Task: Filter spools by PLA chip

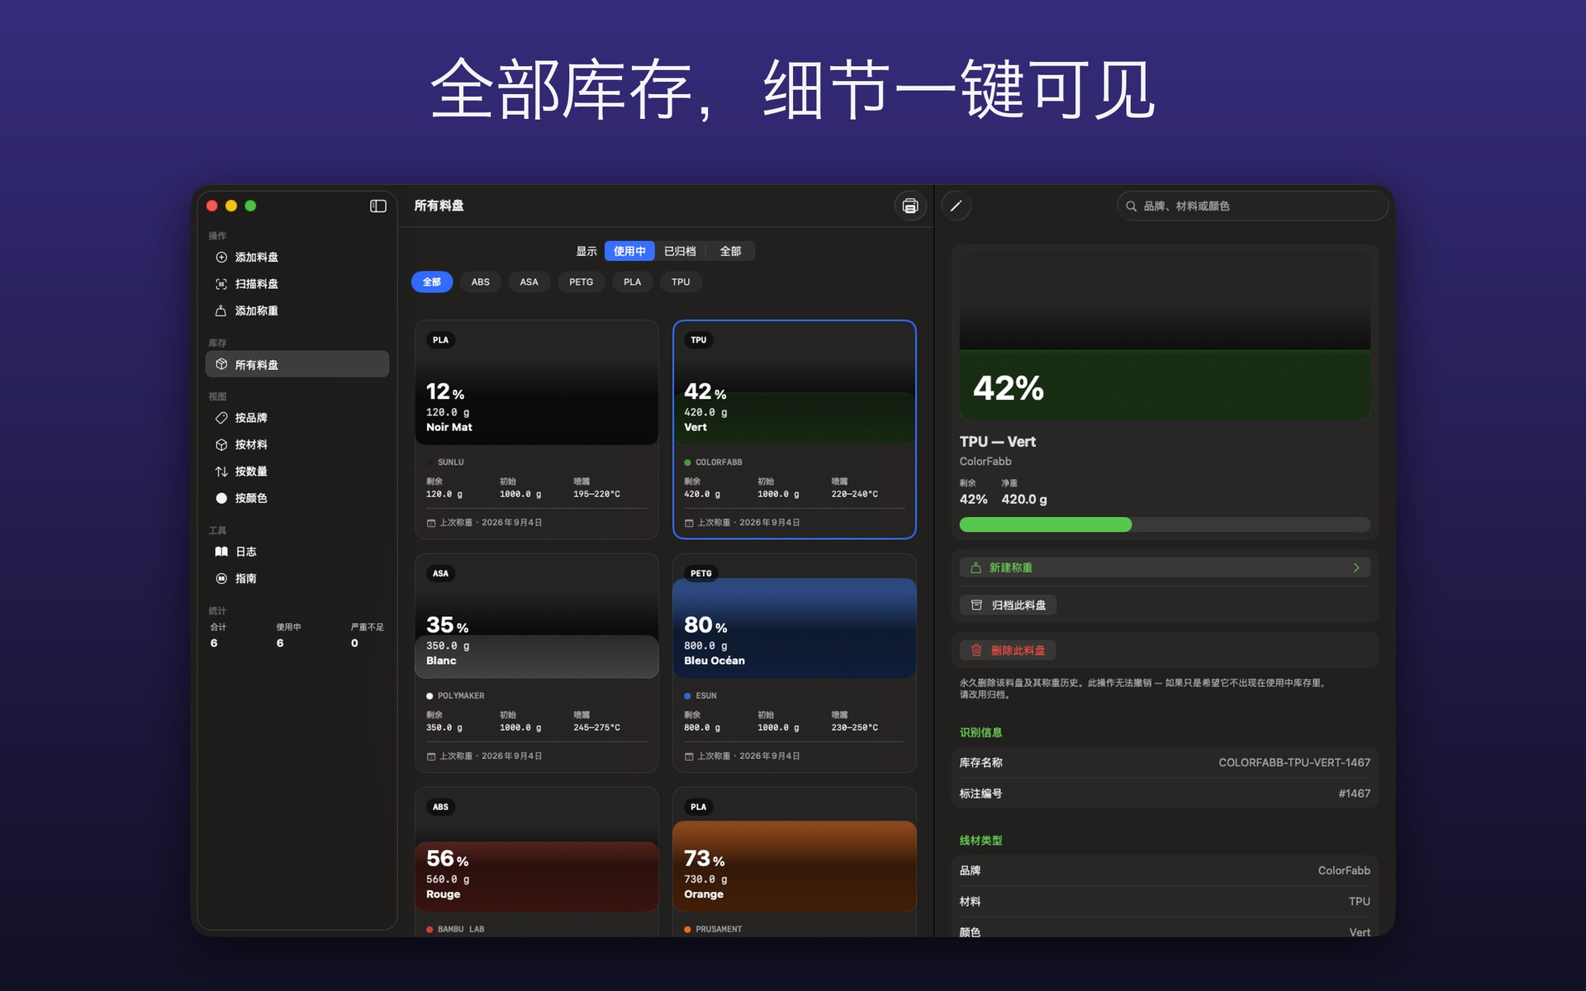Action: point(633,282)
